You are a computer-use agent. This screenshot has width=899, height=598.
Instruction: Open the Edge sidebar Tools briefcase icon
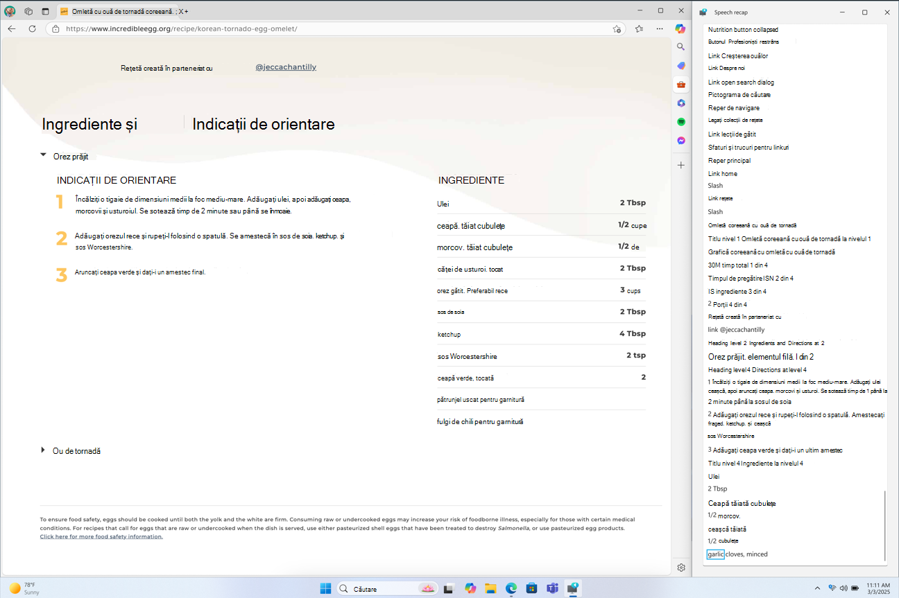tap(681, 85)
